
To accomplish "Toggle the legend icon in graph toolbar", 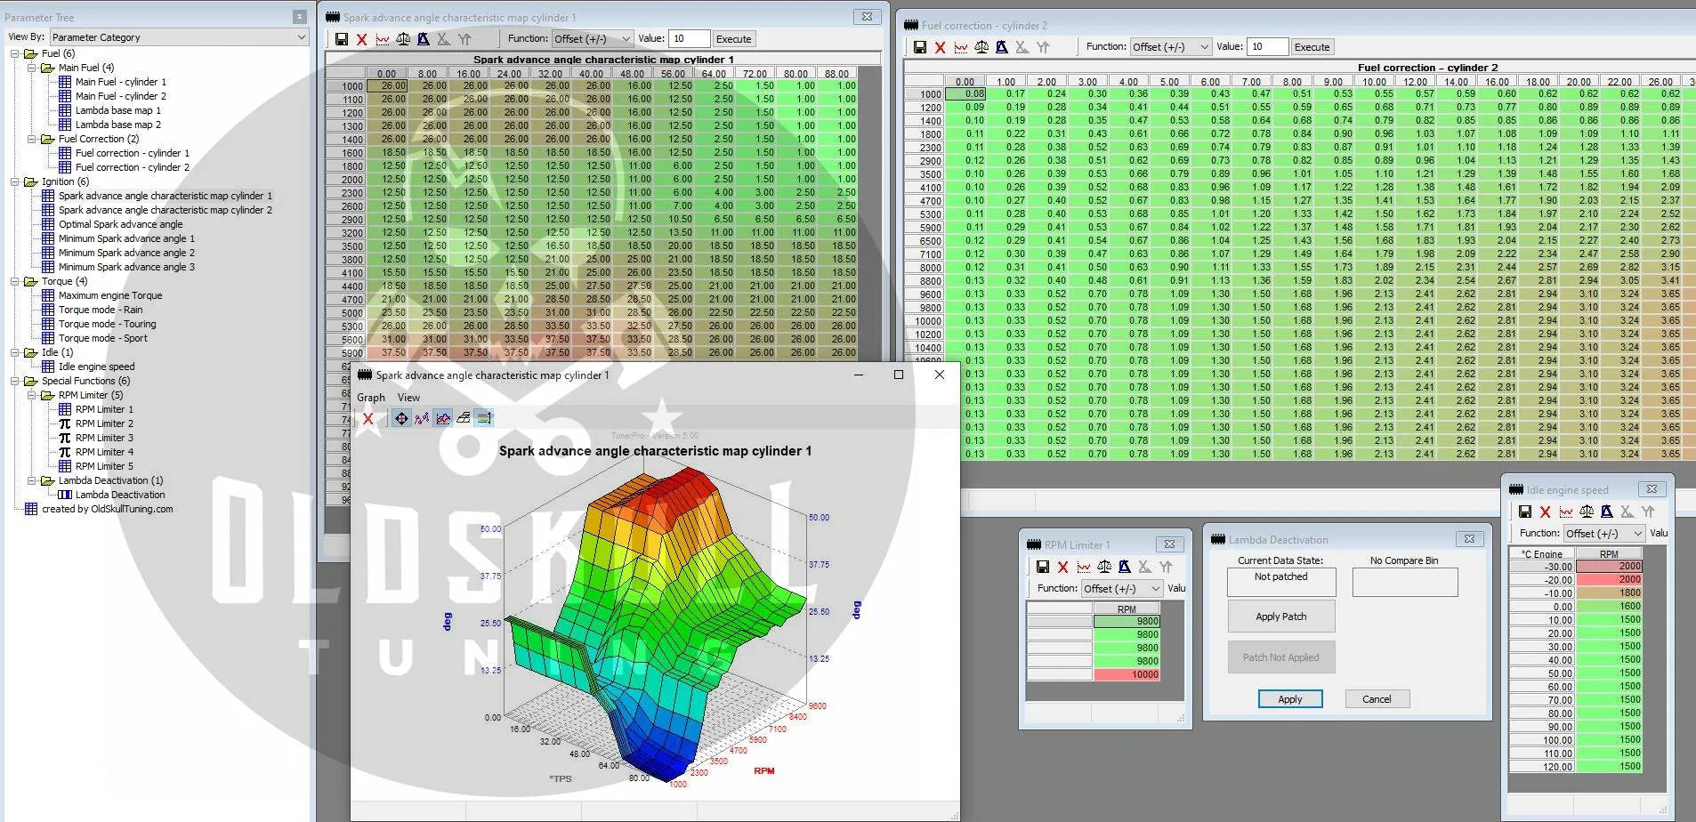I will 484,418.
